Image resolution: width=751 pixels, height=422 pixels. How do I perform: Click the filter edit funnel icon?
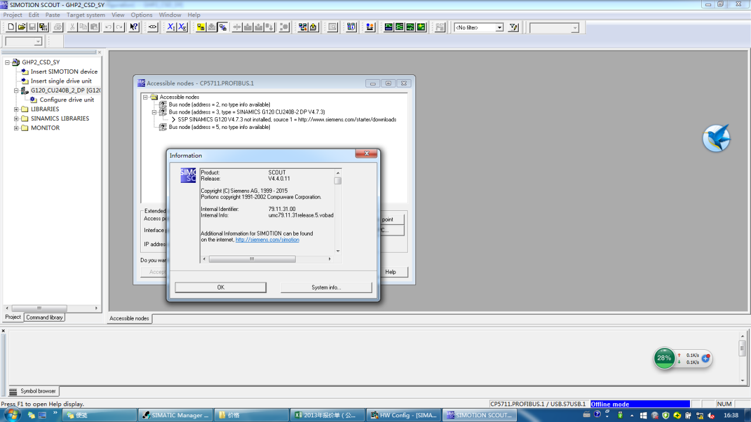[x=513, y=27]
